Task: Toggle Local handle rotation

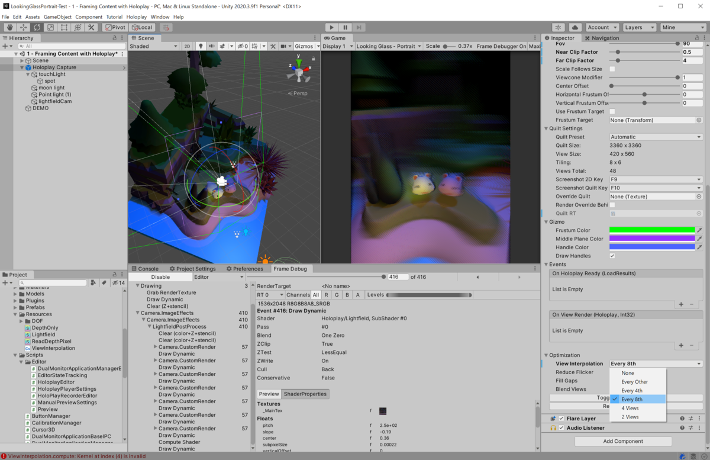Action: 142,27
